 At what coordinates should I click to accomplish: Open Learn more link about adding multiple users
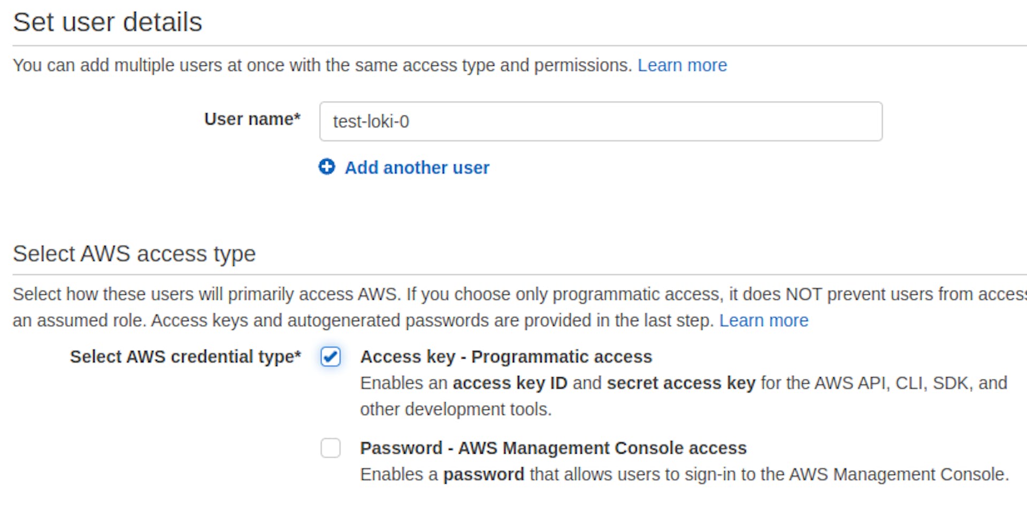click(682, 65)
